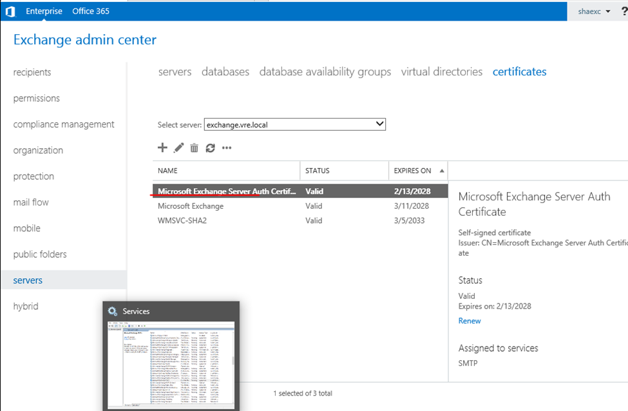Open the shaexc user account dropdown
Viewport: 628px width, 411px height.
pos(594,12)
